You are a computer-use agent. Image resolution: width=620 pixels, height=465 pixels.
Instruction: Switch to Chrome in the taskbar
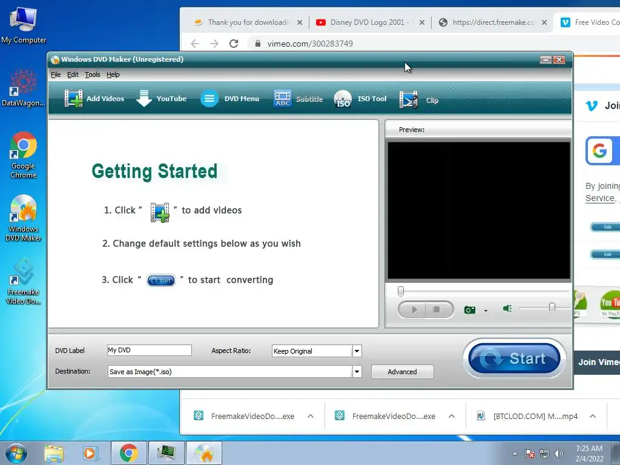pyautogui.click(x=128, y=453)
